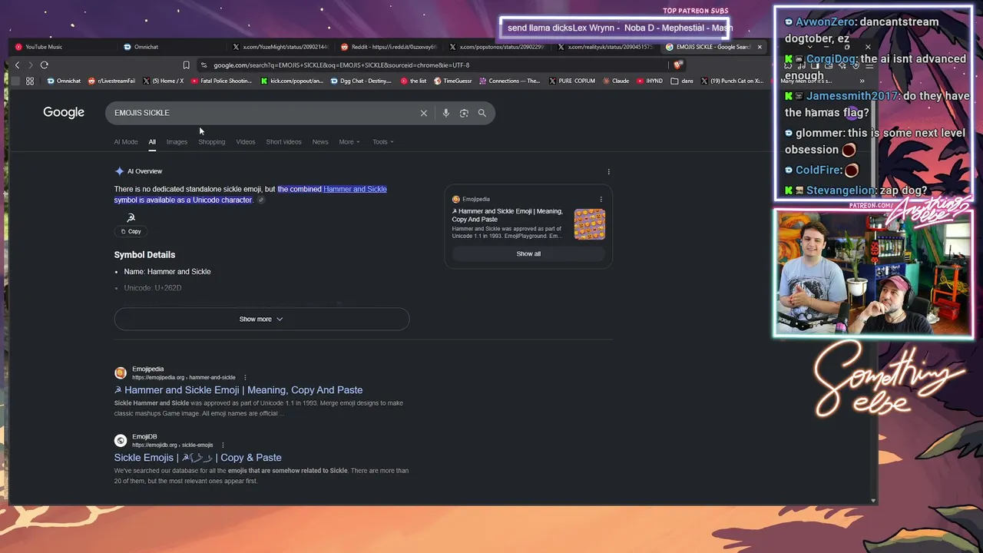Click the address bar URL
The height and width of the screenshot is (553, 983).
click(x=341, y=65)
